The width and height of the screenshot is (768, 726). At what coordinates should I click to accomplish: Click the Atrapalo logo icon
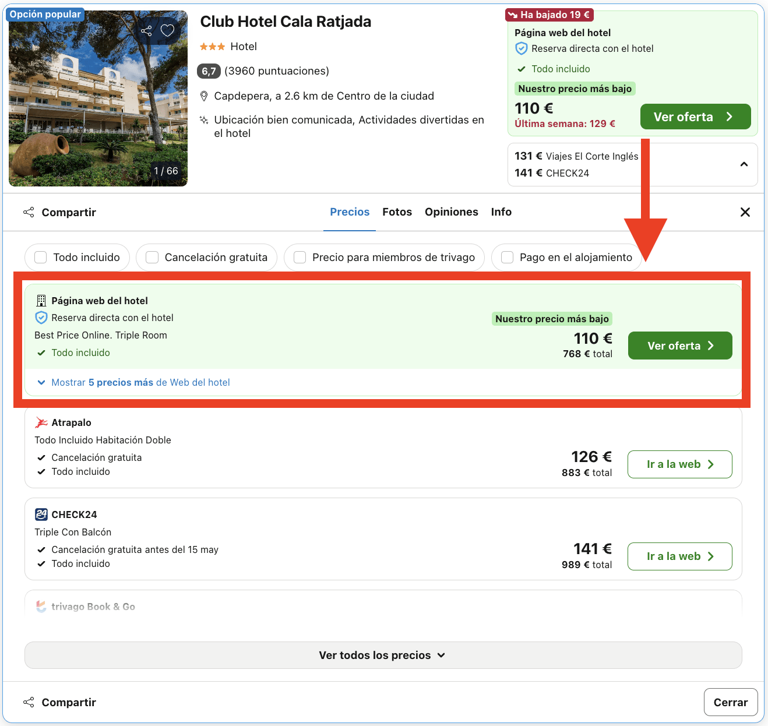[41, 422]
